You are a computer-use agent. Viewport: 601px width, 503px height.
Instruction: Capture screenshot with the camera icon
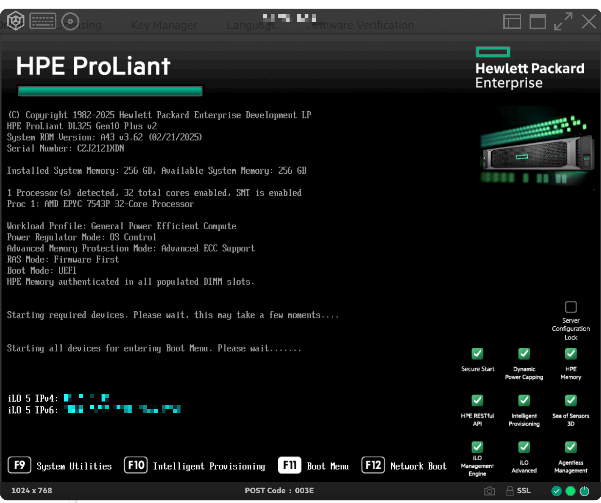(489, 491)
